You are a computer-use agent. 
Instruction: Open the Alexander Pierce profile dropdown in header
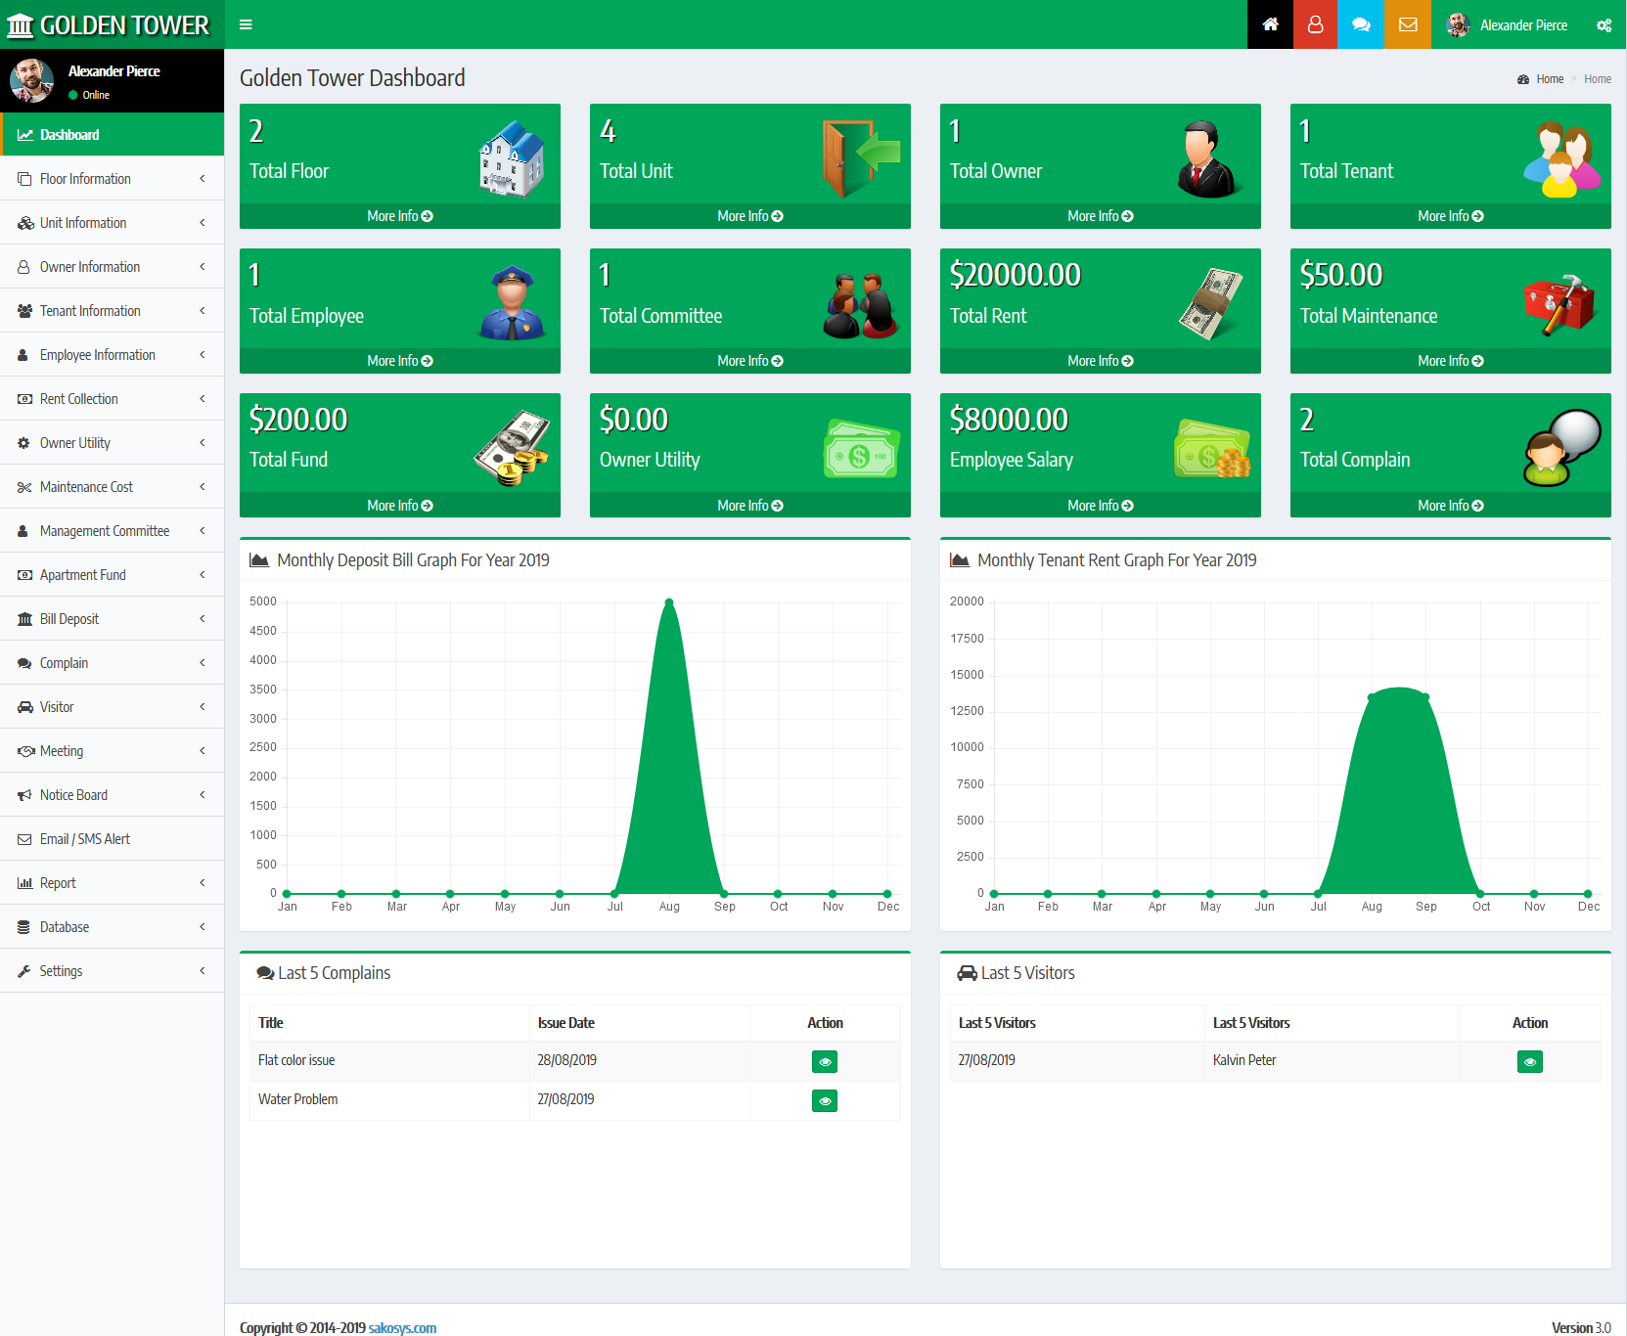(1507, 24)
